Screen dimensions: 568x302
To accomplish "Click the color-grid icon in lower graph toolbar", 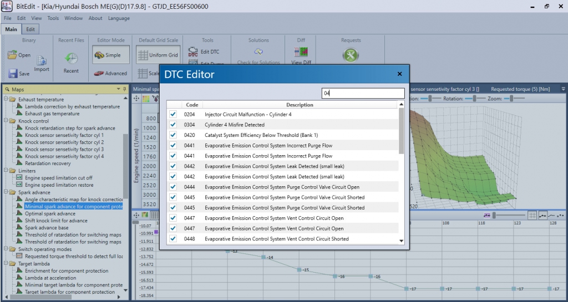I will tap(145, 215).
